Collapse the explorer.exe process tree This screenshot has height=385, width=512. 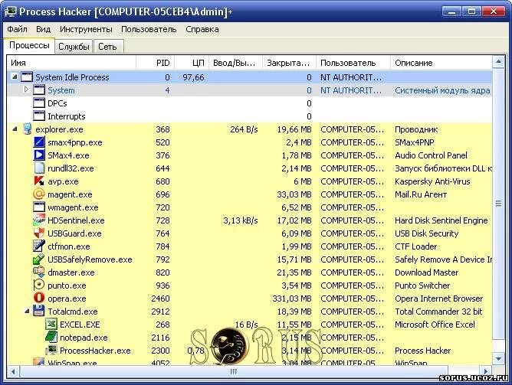click(15, 129)
